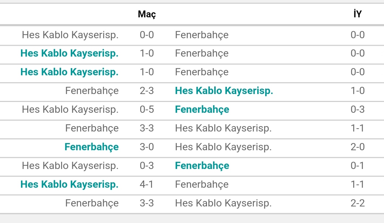384x223 pixels.
Task: Click the Maç column header
Action: tap(147, 14)
